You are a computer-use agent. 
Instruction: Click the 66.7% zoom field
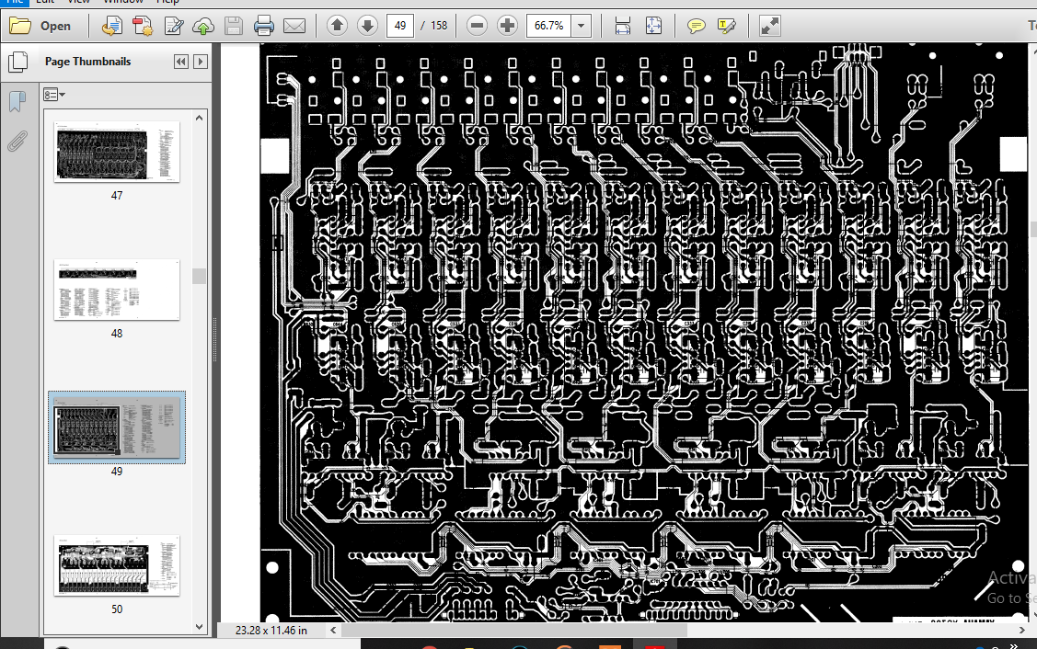[x=549, y=26]
